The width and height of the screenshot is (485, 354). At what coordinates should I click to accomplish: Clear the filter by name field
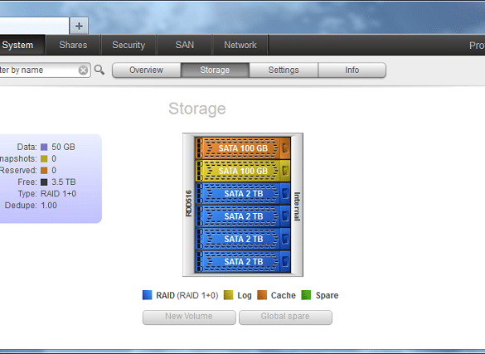pos(83,70)
